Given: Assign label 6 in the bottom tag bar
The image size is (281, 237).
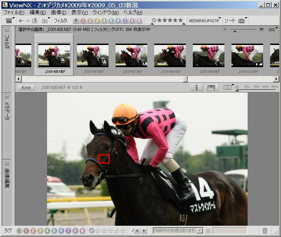Looking at the screenshot, I should pyautogui.click(x=61, y=231).
